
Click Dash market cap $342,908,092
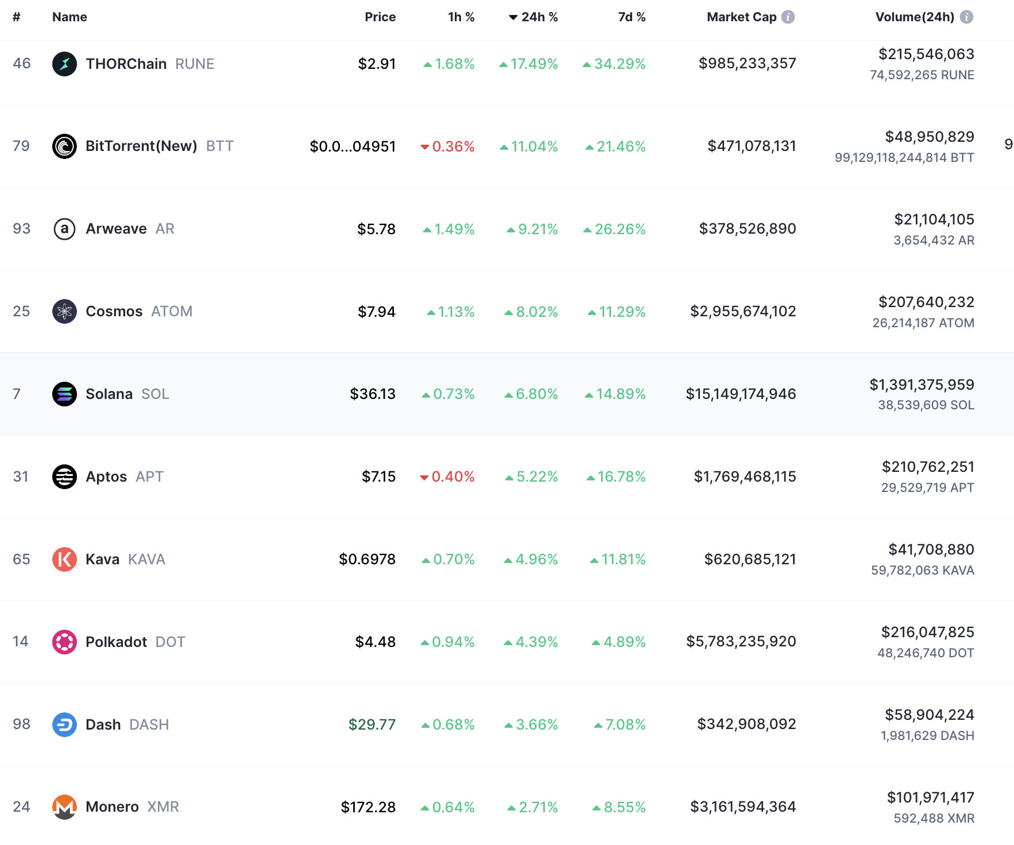pos(746,724)
